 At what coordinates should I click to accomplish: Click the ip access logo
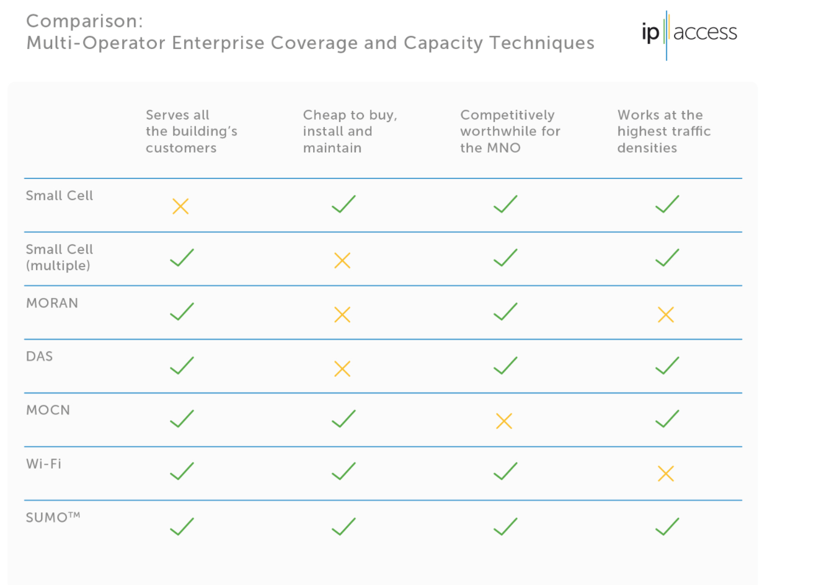tap(689, 33)
